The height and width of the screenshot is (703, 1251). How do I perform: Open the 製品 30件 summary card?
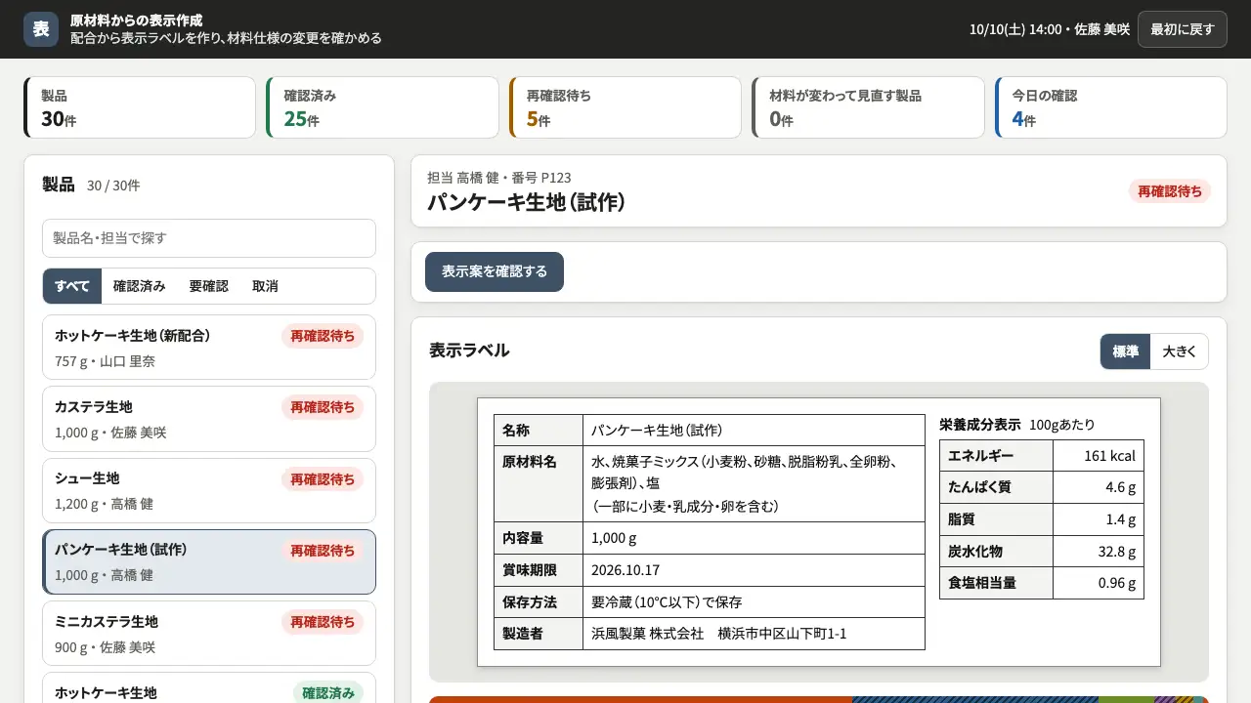click(140, 107)
